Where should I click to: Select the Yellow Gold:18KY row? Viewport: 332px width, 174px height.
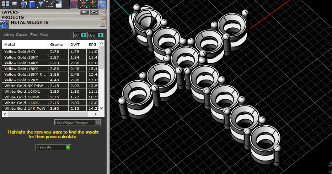(50, 69)
